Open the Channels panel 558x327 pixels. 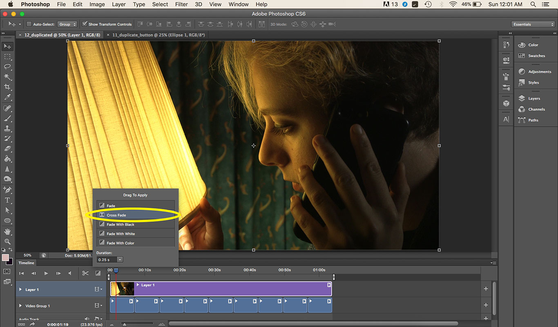coord(536,109)
